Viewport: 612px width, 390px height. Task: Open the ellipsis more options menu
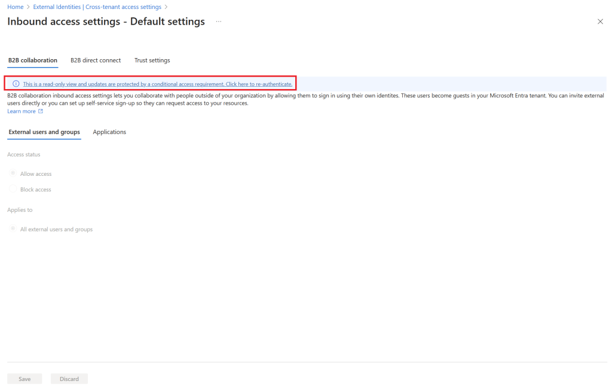219,22
